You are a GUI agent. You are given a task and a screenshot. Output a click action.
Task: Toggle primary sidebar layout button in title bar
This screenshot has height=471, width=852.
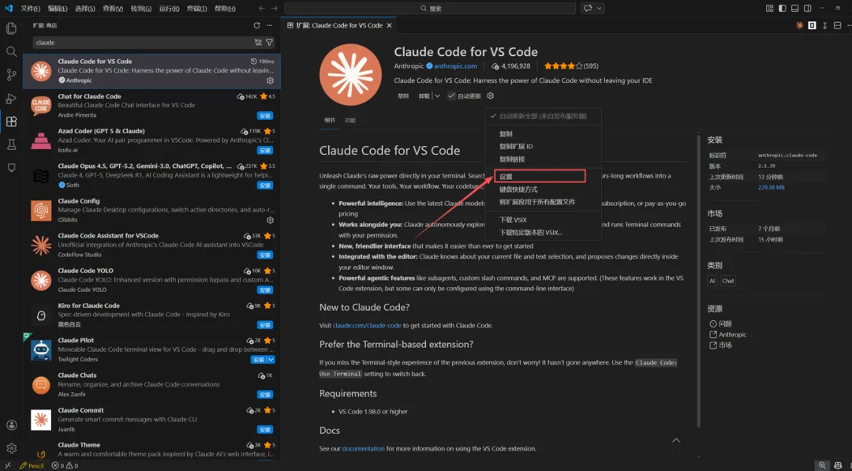coord(782,9)
